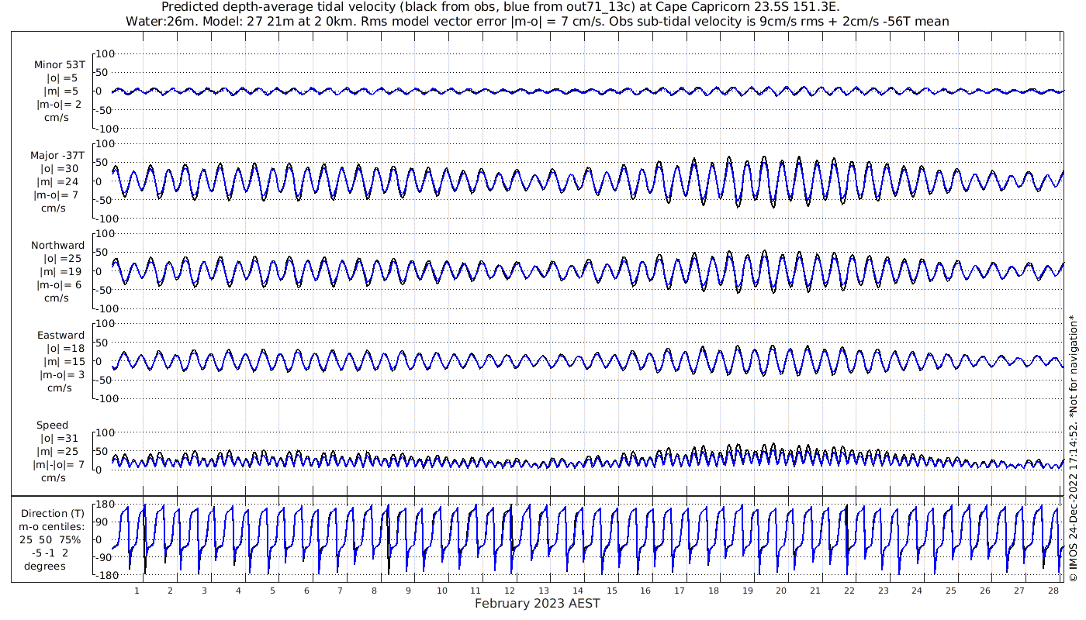The width and height of the screenshot is (1086, 620).
Task: Click day '14' on the date axis
Action: (x=578, y=590)
